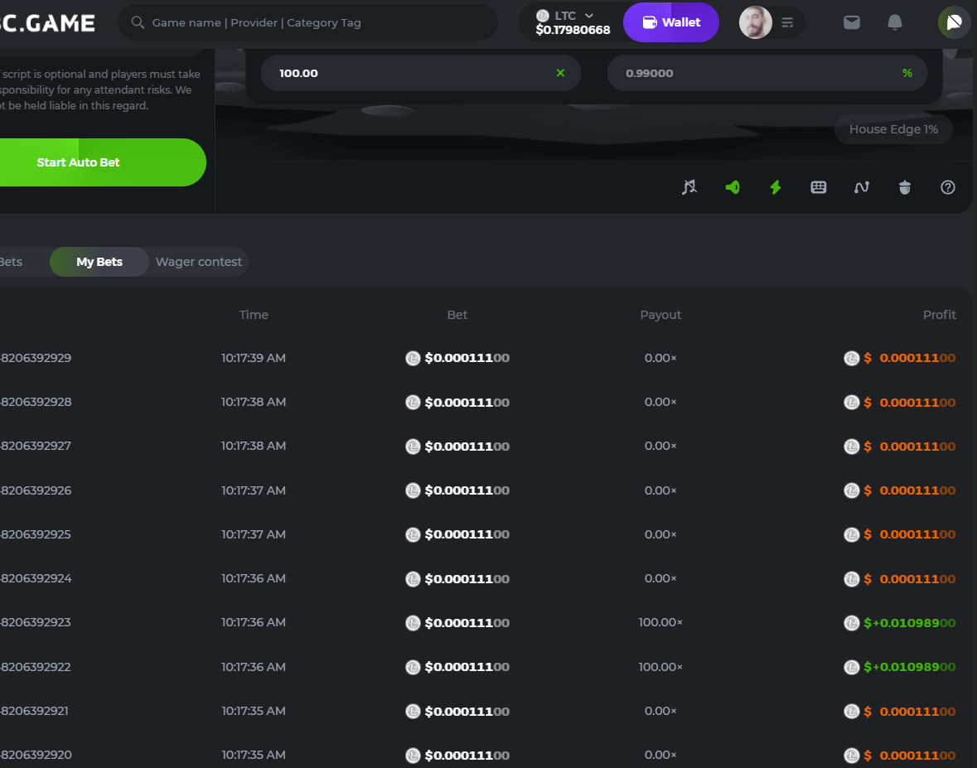Open the keyboard hotkeys icon
Image resolution: width=977 pixels, height=768 pixels.
point(819,187)
